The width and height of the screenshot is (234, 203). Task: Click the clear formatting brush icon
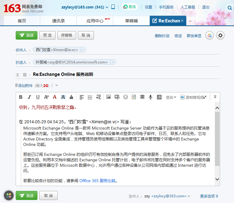[x=71, y=97]
